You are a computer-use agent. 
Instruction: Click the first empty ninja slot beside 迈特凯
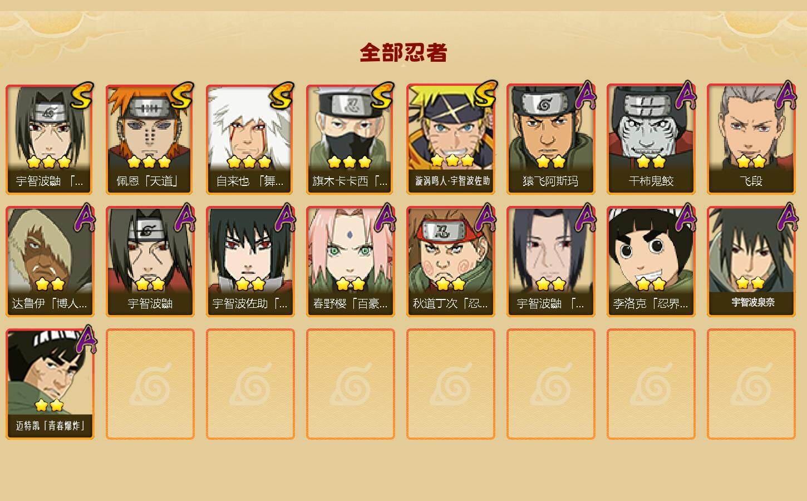click(150, 384)
